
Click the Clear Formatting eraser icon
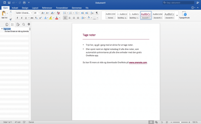tap(59, 13)
